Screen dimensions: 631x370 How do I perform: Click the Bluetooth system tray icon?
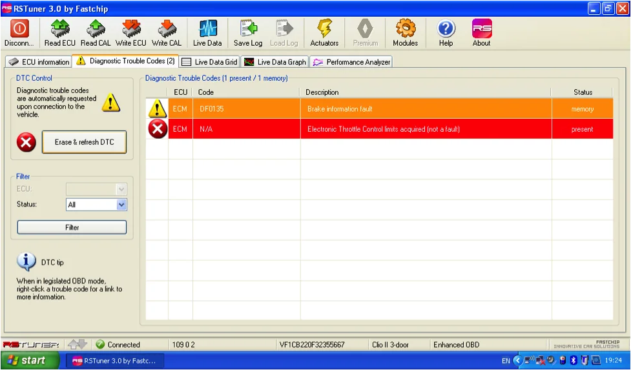(x=574, y=360)
